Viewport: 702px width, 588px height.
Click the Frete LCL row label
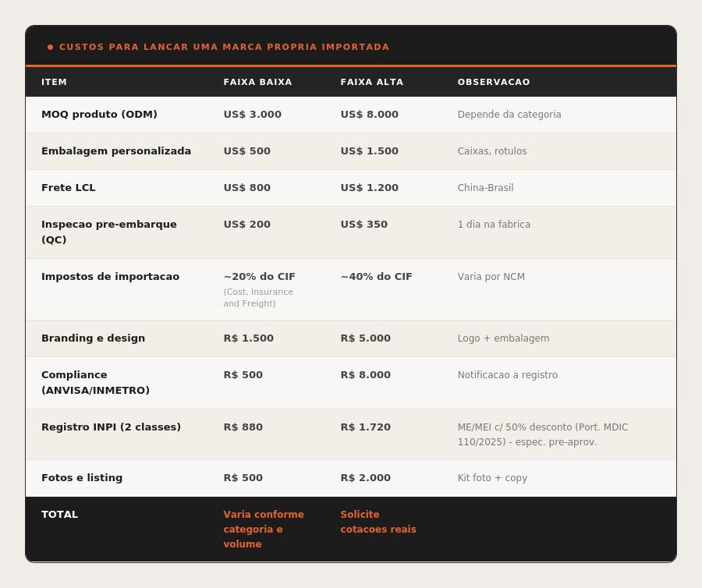pos(69,188)
